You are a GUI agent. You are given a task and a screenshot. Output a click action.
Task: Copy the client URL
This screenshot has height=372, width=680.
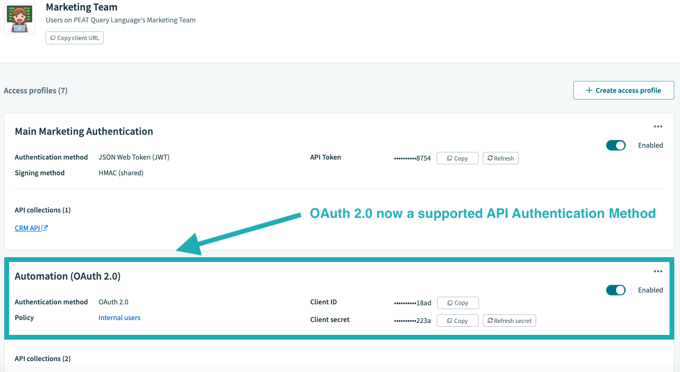click(75, 38)
